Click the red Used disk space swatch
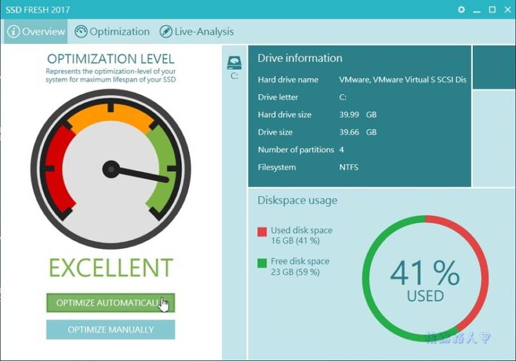Image resolution: width=516 pixels, height=361 pixels. (x=262, y=232)
